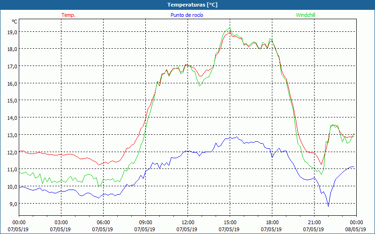The width and height of the screenshot is (375, 234).
Task: Select the green Windchill legend label
Action: point(306,15)
